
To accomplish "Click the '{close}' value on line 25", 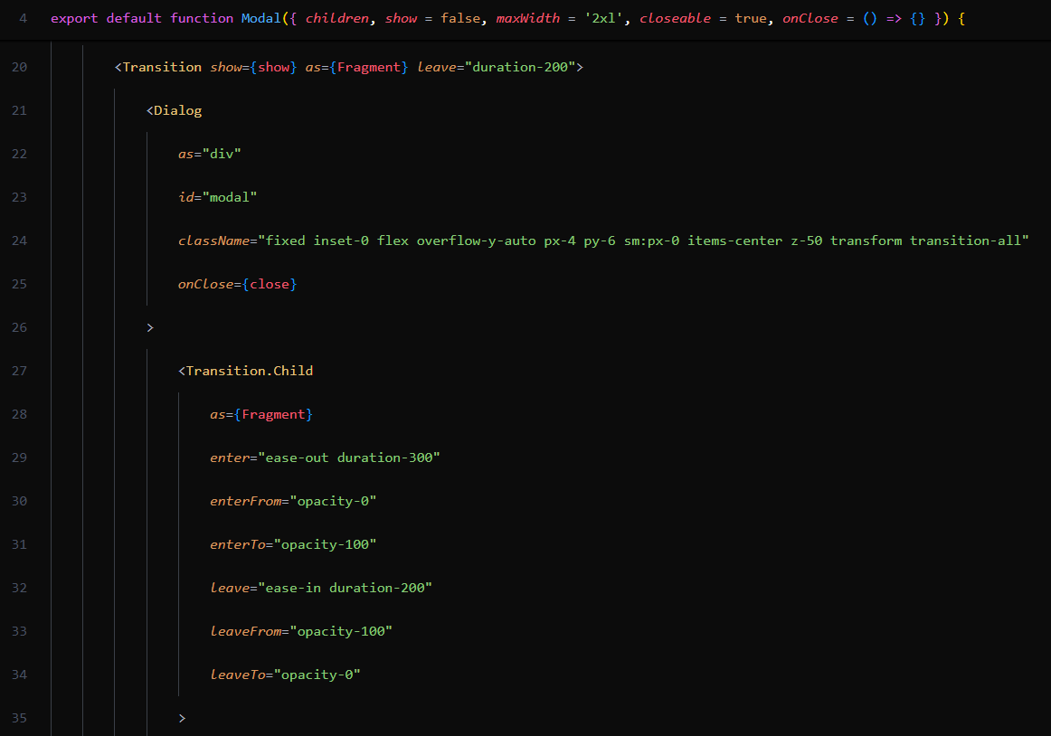I will tap(270, 284).
